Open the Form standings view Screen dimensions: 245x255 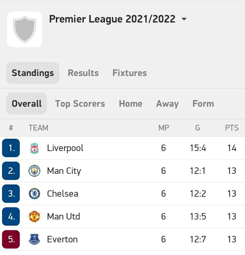203,104
